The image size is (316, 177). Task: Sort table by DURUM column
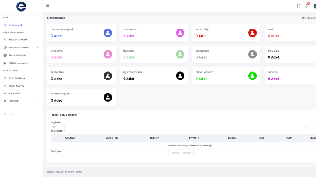coord(232,138)
